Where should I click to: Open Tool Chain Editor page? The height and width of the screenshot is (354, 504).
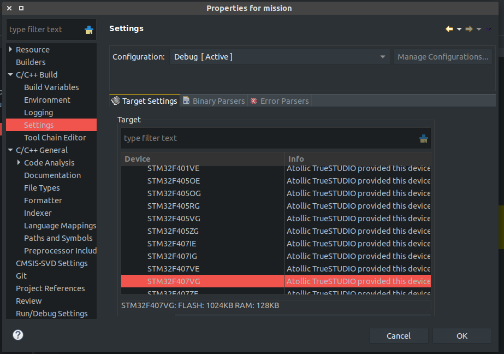click(x=55, y=137)
